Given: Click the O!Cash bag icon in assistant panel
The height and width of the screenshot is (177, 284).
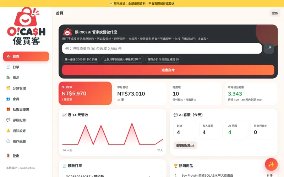Looking at the screenshot, I should (x=68, y=32).
